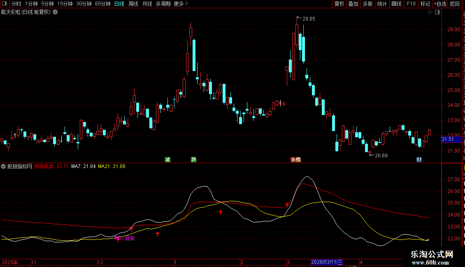
Task: Select the 1分钟 period tab
Action: [31, 4]
